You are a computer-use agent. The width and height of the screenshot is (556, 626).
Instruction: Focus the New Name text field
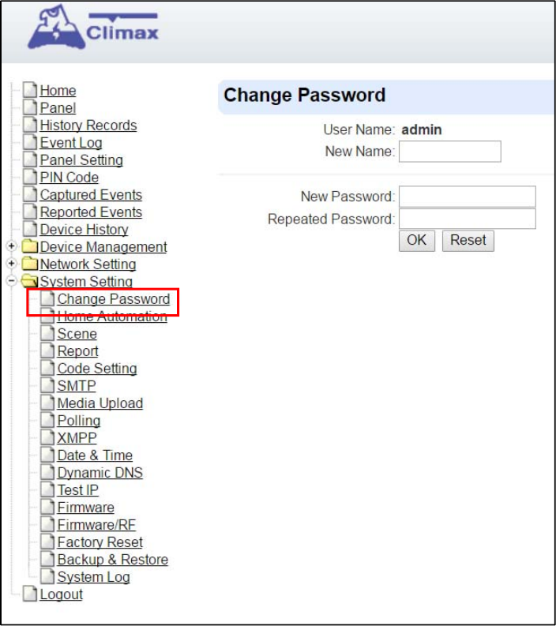[449, 152]
